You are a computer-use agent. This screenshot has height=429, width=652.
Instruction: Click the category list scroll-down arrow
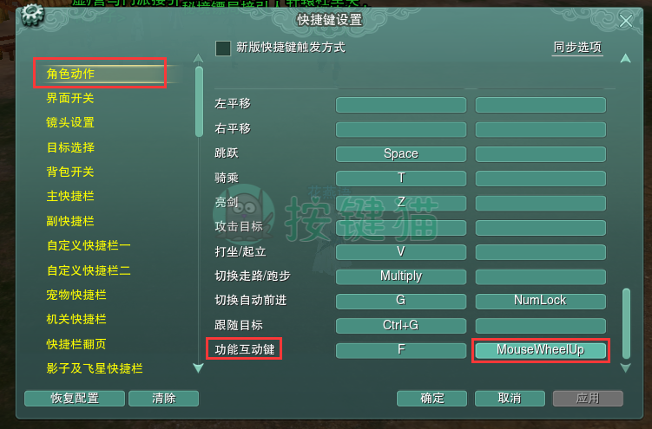(198, 367)
